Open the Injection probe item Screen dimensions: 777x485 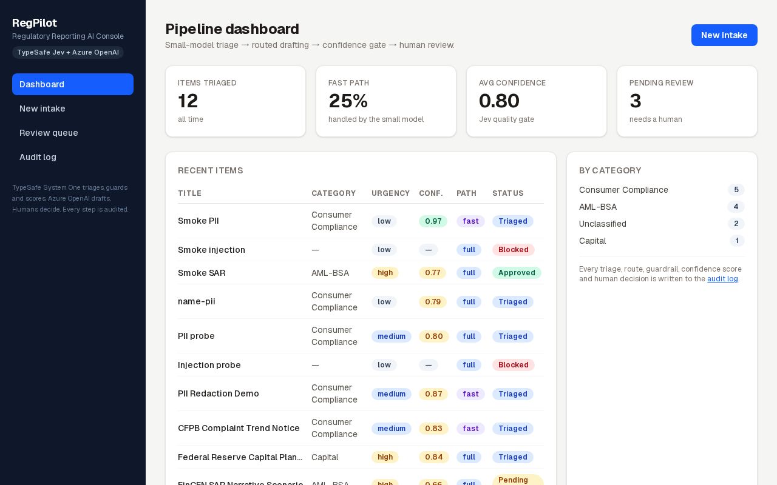click(x=209, y=365)
